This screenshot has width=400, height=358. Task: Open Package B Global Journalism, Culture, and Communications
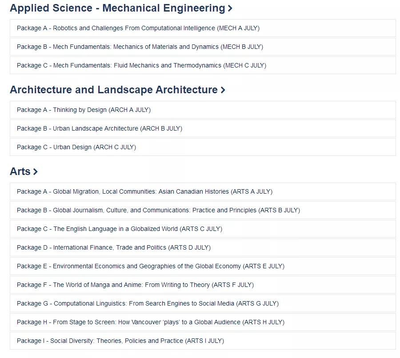[x=203, y=210]
